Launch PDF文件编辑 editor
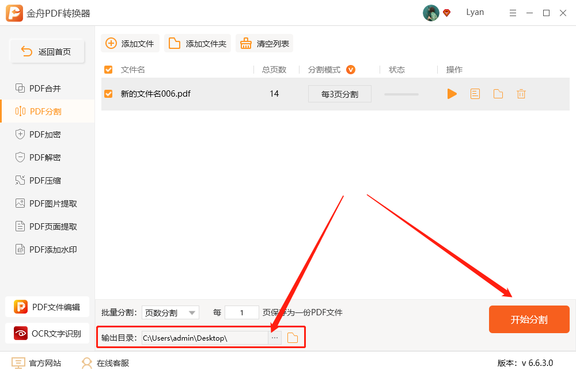 pyautogui.click(x=47, y=307)
